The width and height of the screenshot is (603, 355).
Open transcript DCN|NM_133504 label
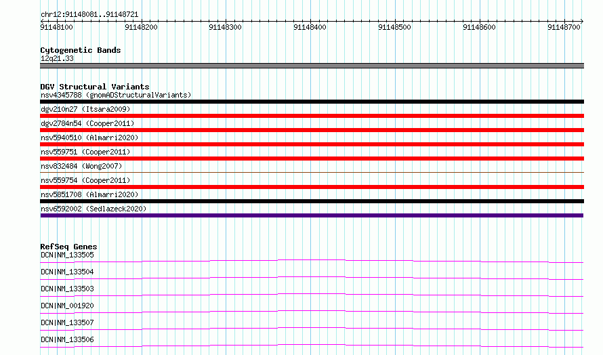coord(67,272)
